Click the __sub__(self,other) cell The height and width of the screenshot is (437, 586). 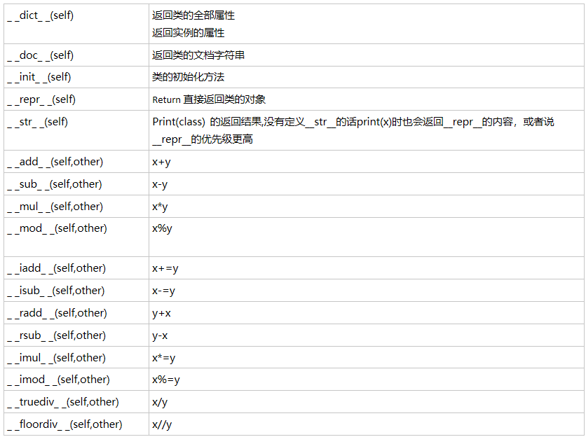coord(55,184)
